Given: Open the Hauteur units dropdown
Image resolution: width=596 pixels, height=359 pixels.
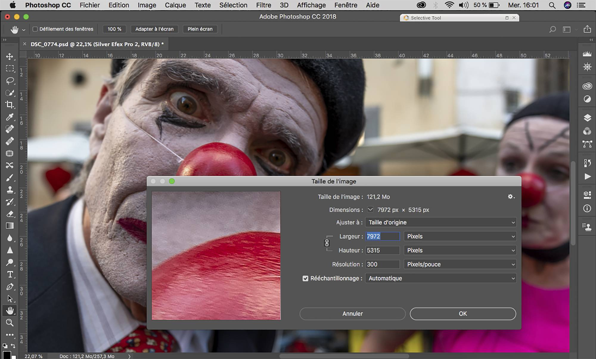Looking at the screenshot, I should tap(460, 250).
